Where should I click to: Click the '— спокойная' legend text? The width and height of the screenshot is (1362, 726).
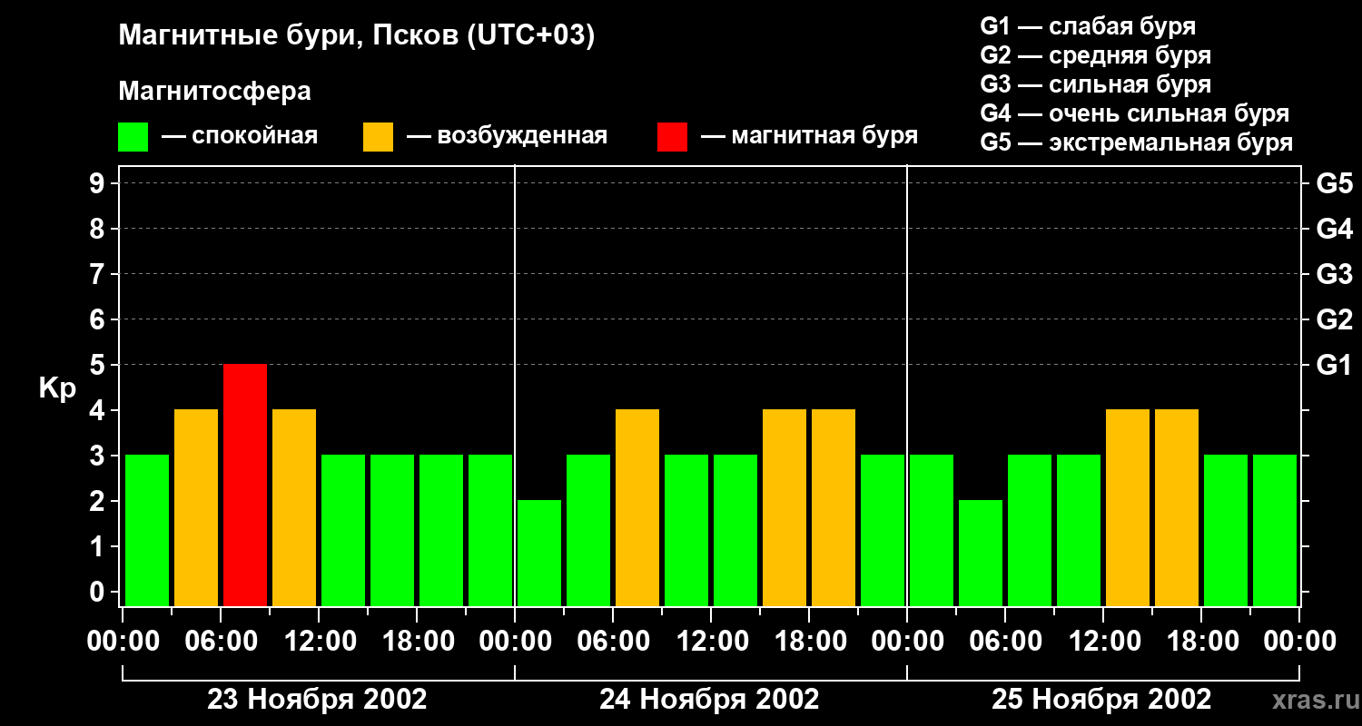click(240, 137)
